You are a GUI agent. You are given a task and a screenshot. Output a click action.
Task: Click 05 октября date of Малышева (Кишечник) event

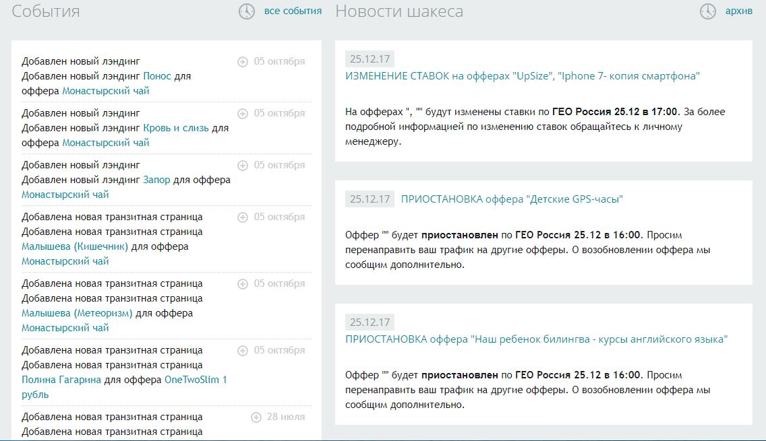(279, 217)
